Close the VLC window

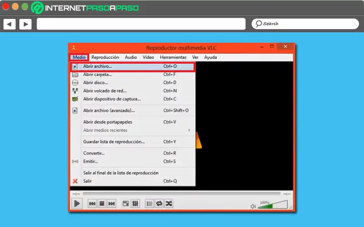click(285, 47)
